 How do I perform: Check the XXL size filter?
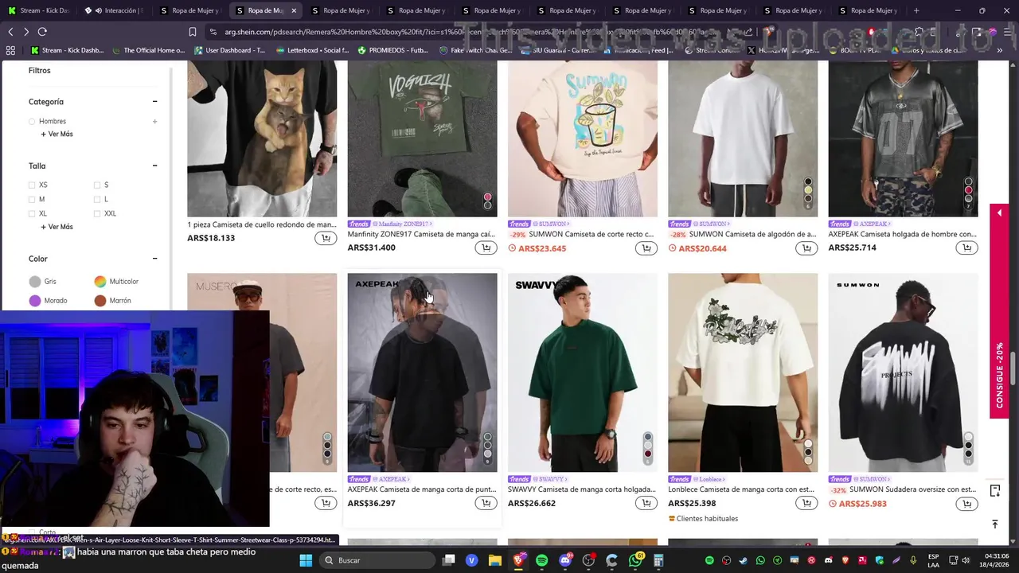97,213
